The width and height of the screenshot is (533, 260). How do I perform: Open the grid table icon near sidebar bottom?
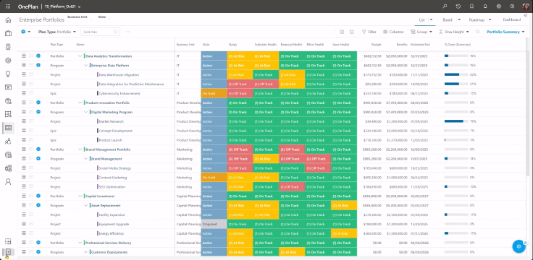click(x=8, y=241)
